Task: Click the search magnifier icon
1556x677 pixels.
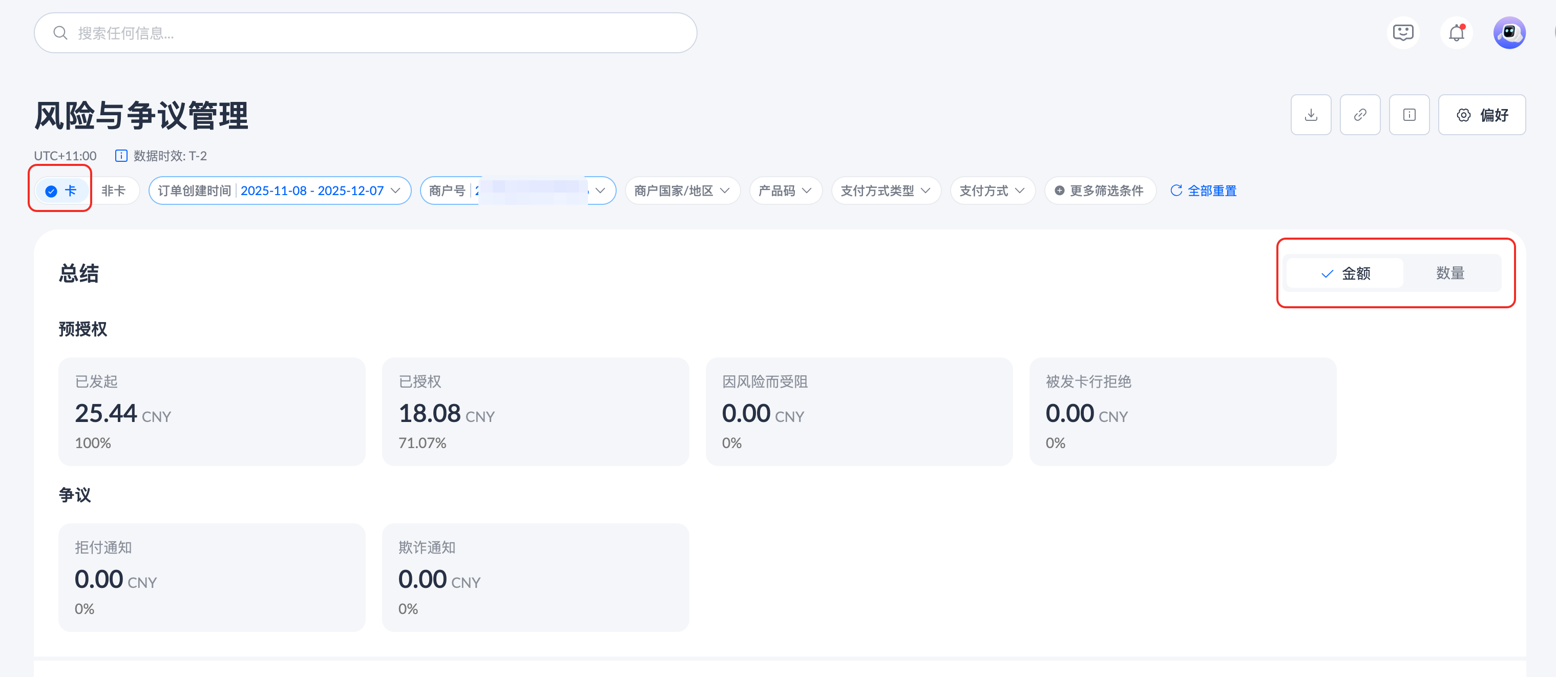Action: 60,33
